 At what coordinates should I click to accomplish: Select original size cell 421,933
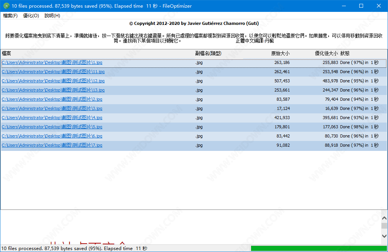click(x=282, y=118)
